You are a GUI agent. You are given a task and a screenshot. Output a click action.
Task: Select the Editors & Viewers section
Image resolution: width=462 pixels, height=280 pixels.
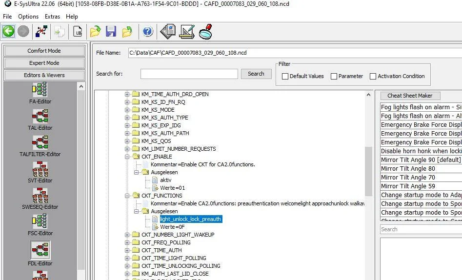pyautogui.click(x=44, y=75)
